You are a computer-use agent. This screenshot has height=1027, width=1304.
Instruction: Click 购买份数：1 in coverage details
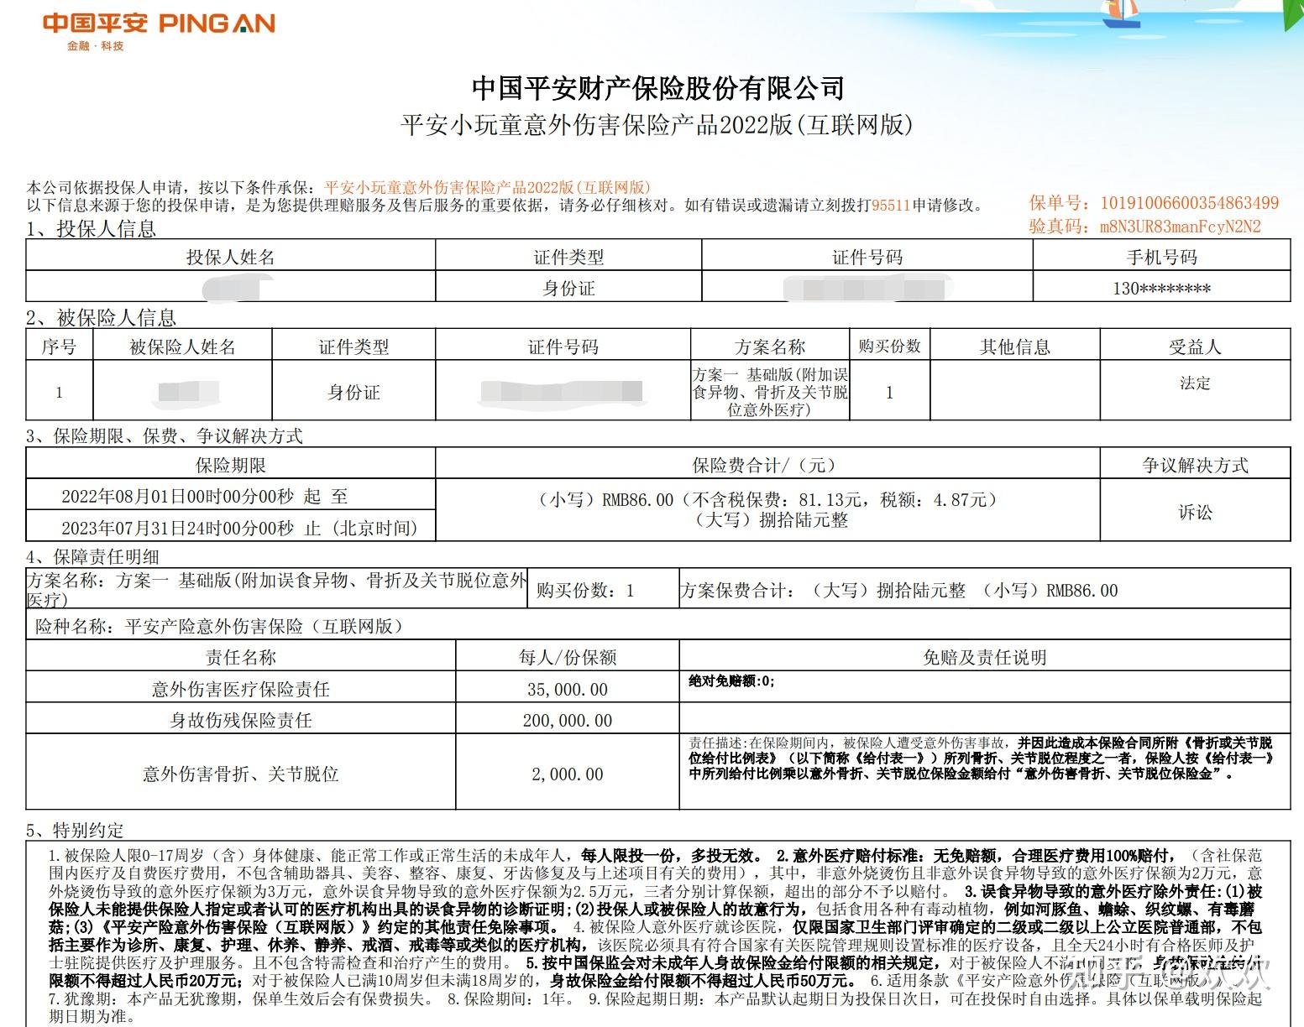[585, 591]
